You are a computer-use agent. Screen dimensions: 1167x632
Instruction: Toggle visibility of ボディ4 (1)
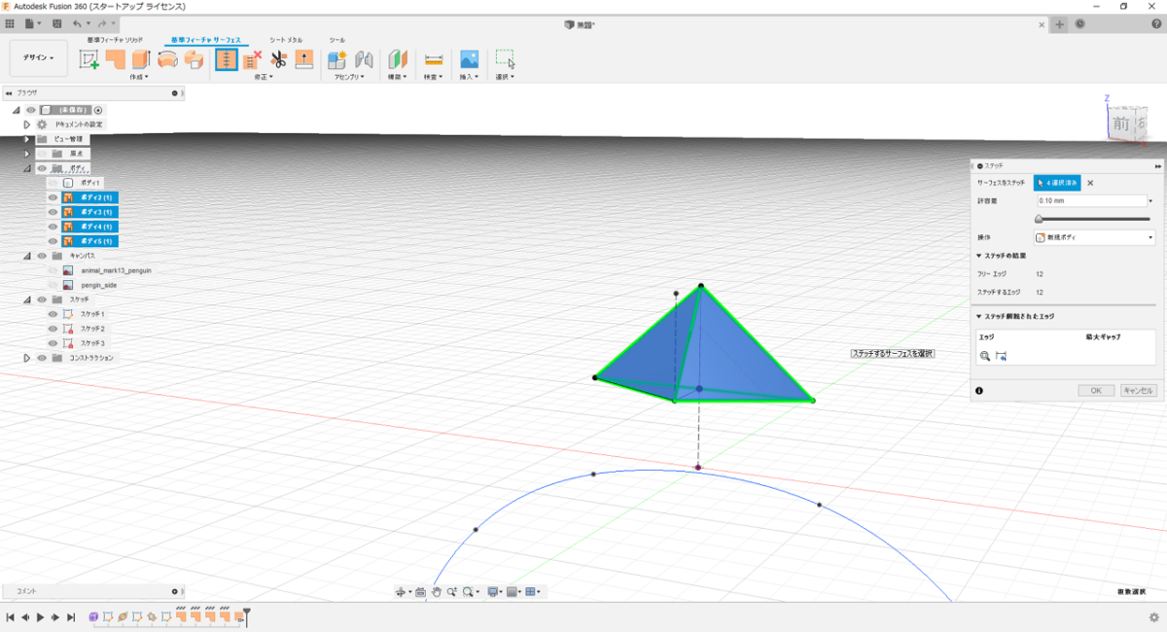(x=53, y=227)
